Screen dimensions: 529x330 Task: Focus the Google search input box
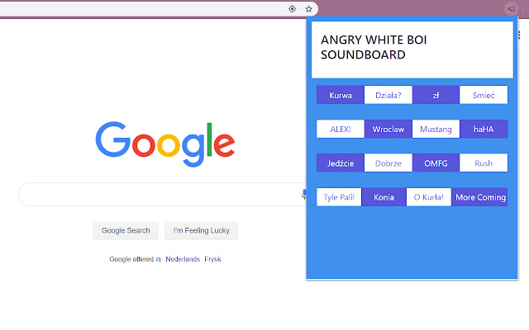click(x=162, y=195)
